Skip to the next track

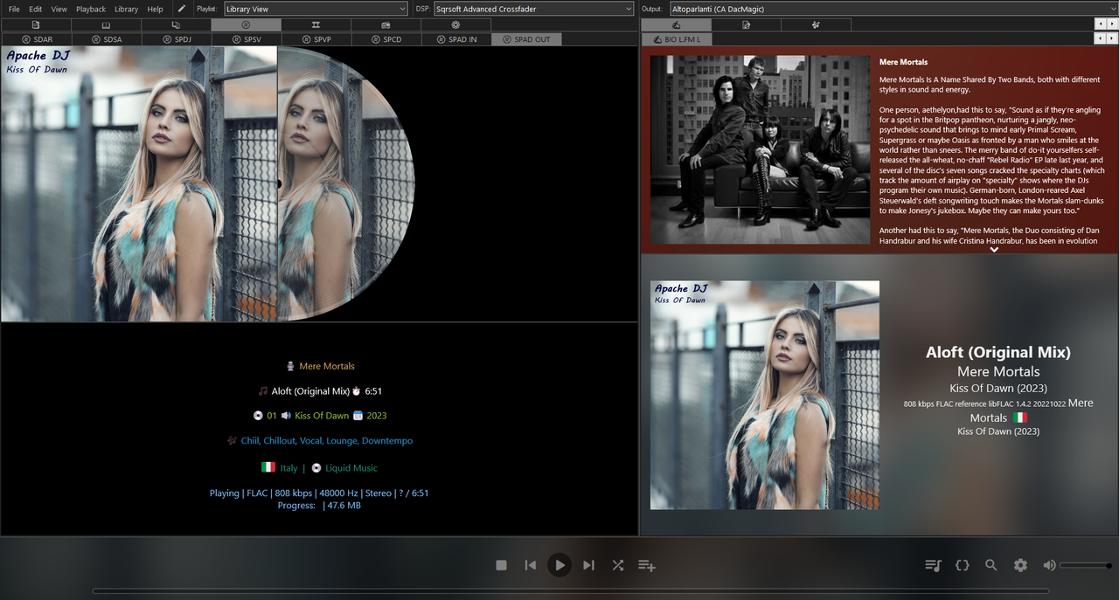click(588, 565)
